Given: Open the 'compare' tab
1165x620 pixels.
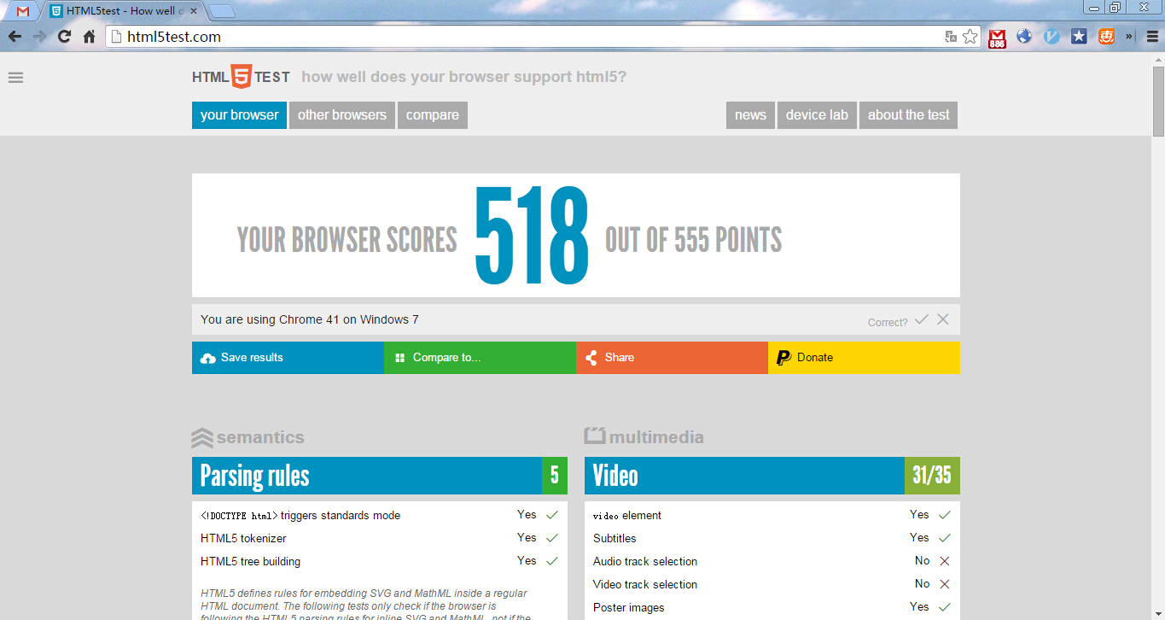Looking at the screenshot, I should 433,115.
